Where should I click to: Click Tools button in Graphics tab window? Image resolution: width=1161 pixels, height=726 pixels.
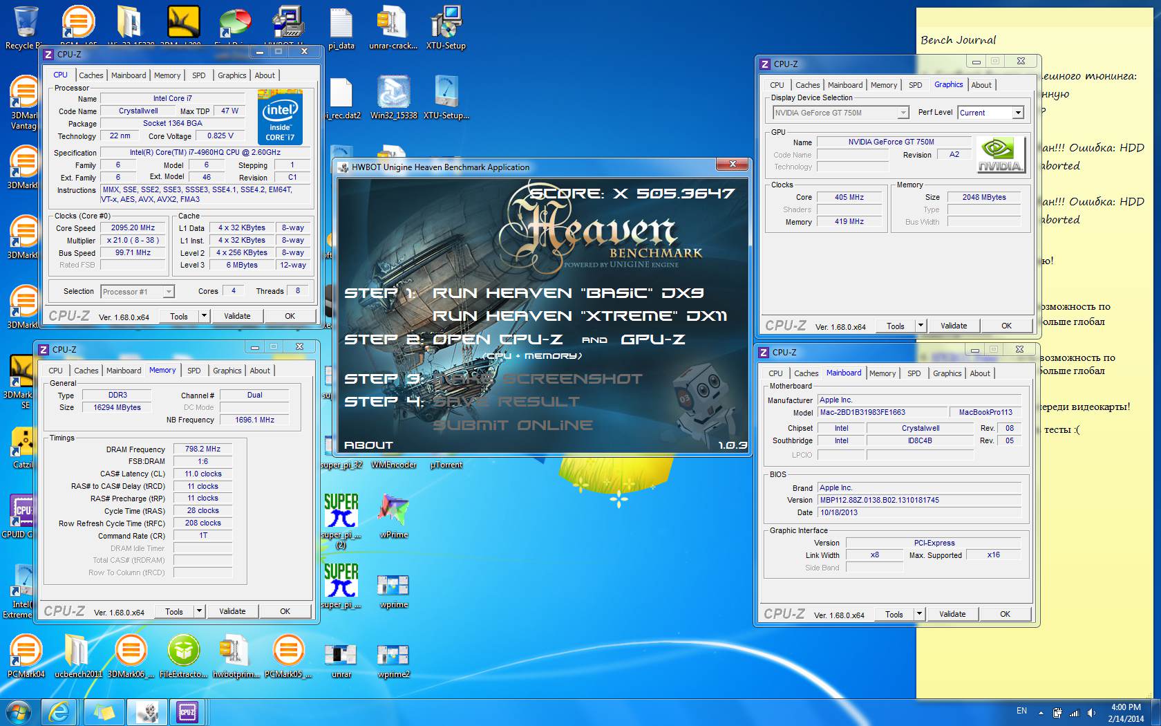tap(896, 326)
